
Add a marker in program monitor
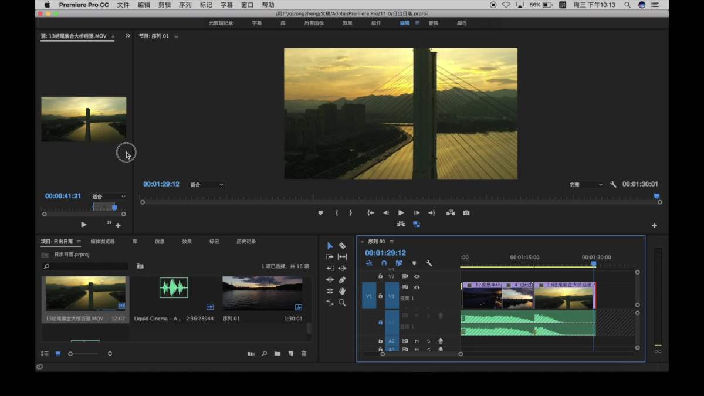(x=320, y=213)
